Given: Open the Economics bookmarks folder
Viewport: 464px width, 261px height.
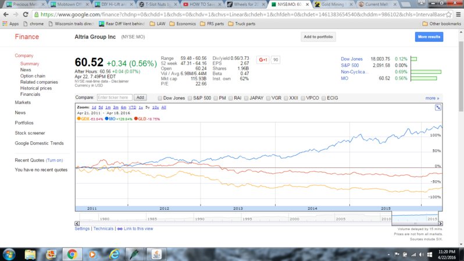Looking at the screenshot, I should point(183,24).
